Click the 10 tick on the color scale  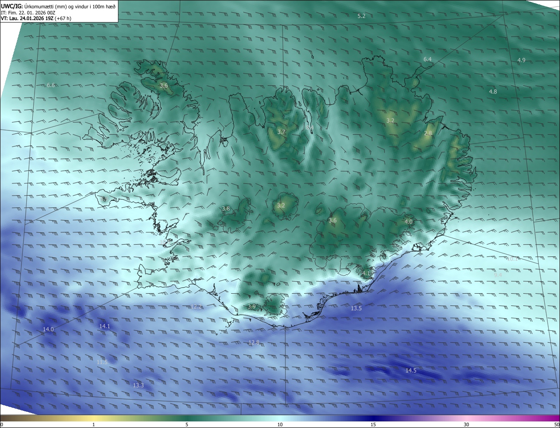click(x=280, y=424)
